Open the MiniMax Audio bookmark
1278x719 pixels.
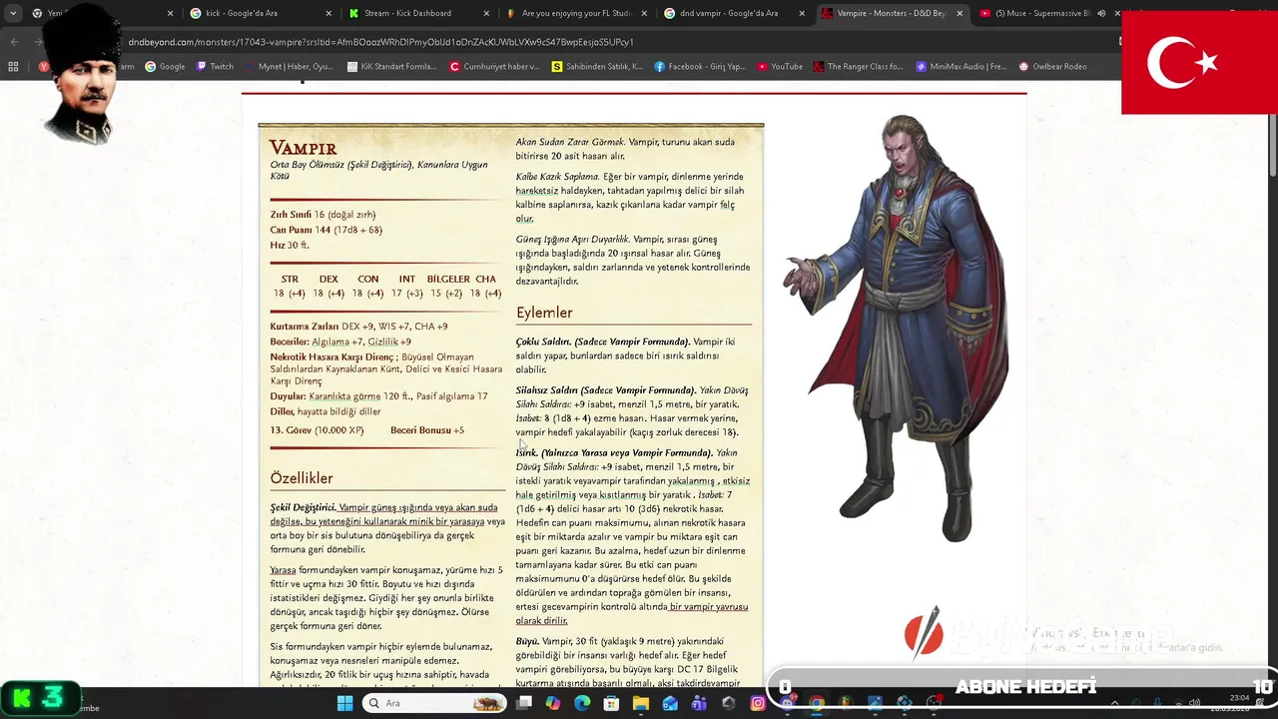tap(960, 67)
